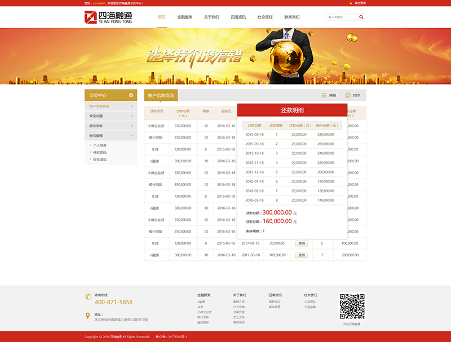Click the QR code in the footer
The image size is (451, 342).
pos(352,307)
